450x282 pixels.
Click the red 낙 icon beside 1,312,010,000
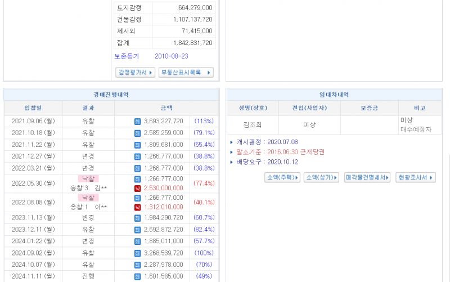[x=137, y=207]
